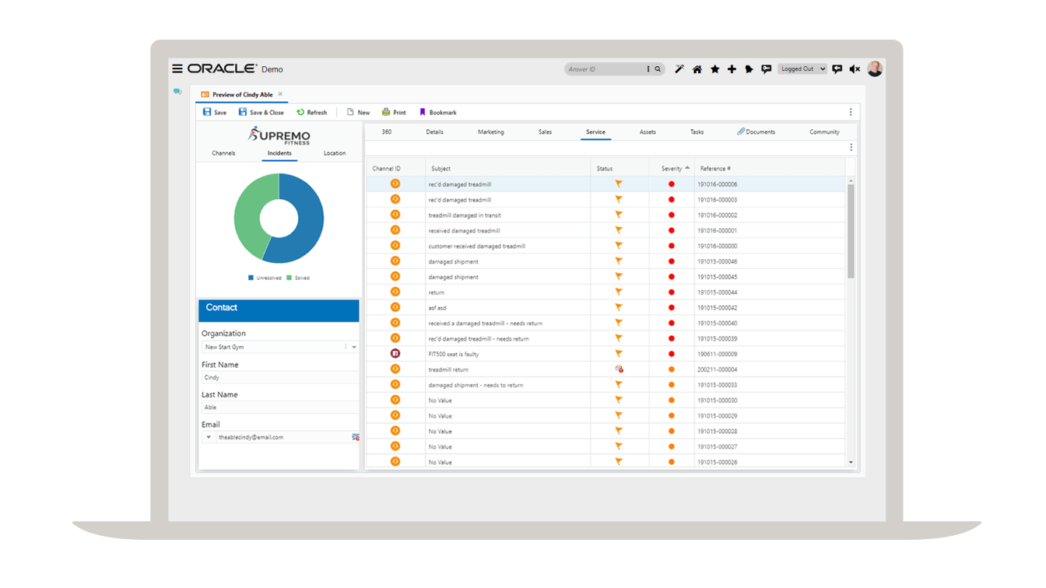Click the red severity dot for 191015-000046
The image size is (1046, 588).
click(672, 261)
